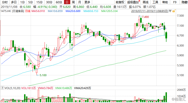
Task: Click the 7.100 price axis label
Action: click(x=180, y=26)
